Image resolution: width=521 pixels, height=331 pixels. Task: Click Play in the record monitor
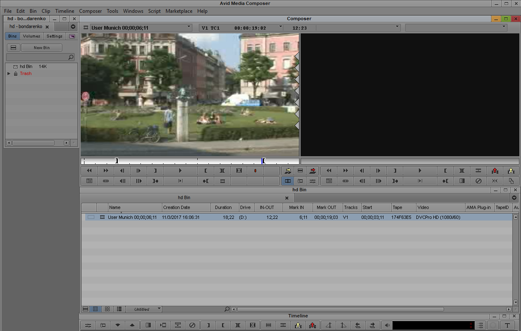(x=420, y=171)
